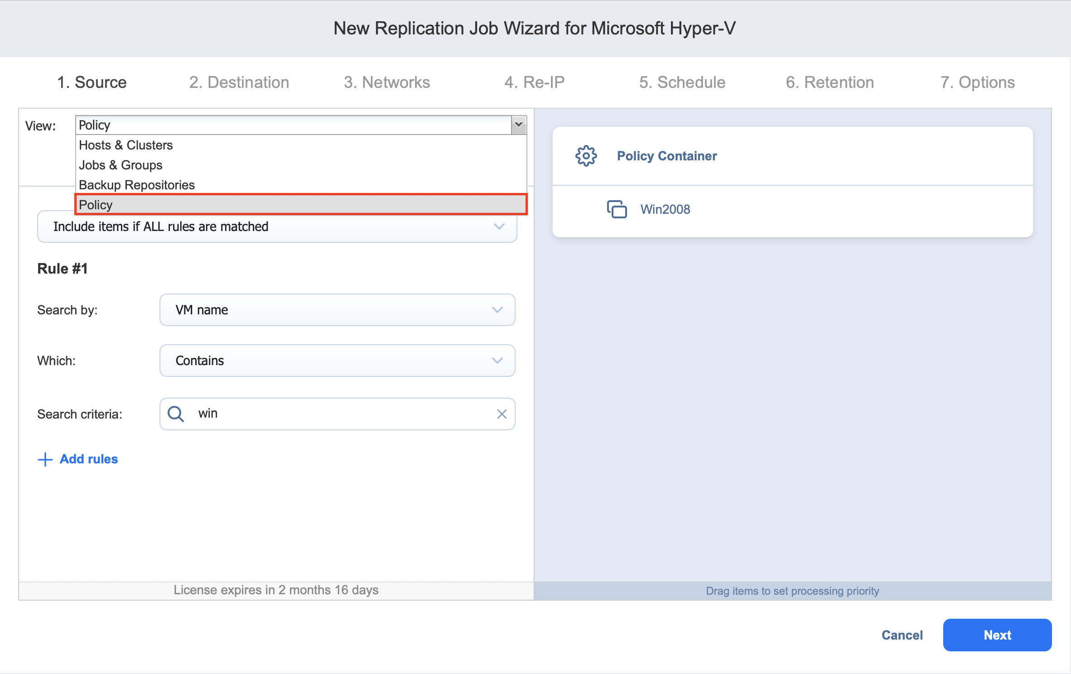
Task: Select Jobs & Groups view option
Action: 121,165
